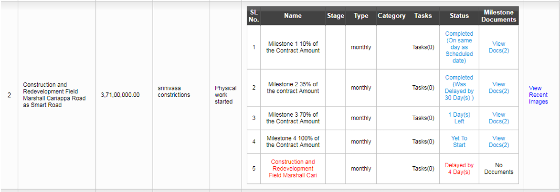Click the Milestone Documents column header

(x=498, y=16)
